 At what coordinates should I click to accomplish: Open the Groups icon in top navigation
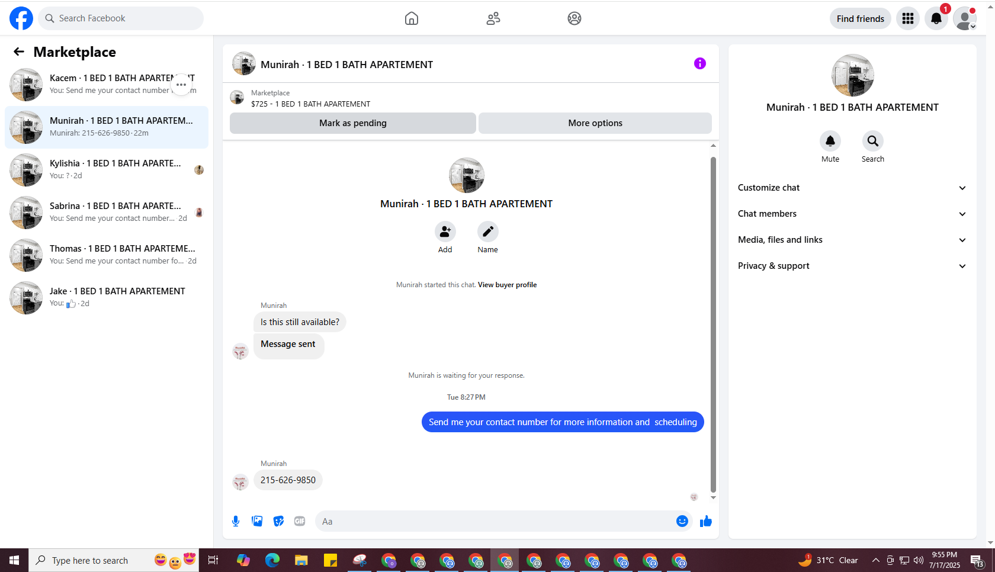pyautogui.click(x=574, y=18)
